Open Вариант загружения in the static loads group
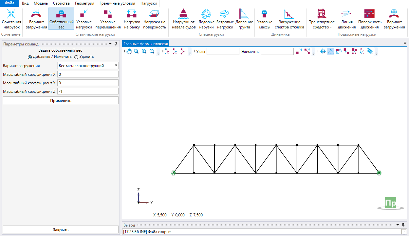409x236 pixels. tap(36, 19)
